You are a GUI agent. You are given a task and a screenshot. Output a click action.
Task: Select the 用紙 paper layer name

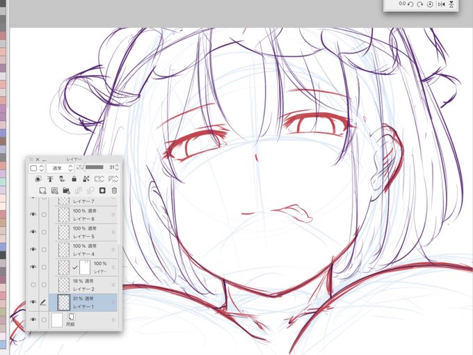70,324
